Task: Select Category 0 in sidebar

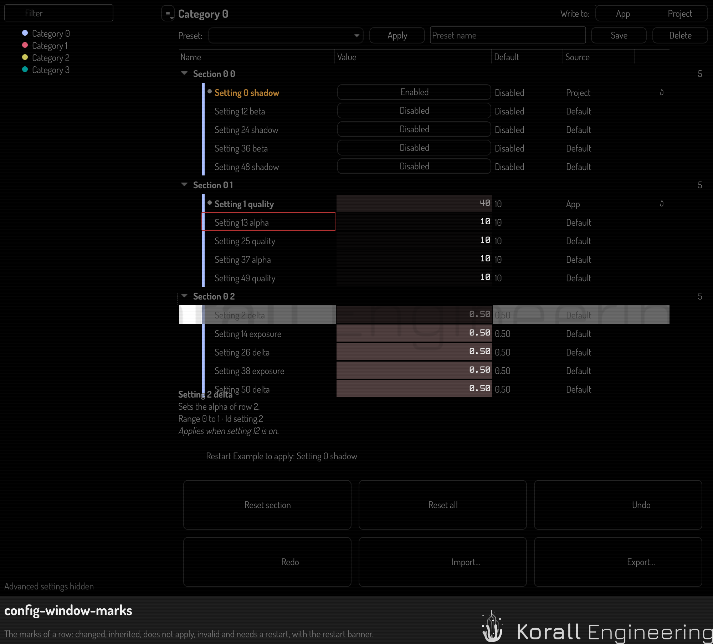Action: pyautogui.click(x=51, y=34)
